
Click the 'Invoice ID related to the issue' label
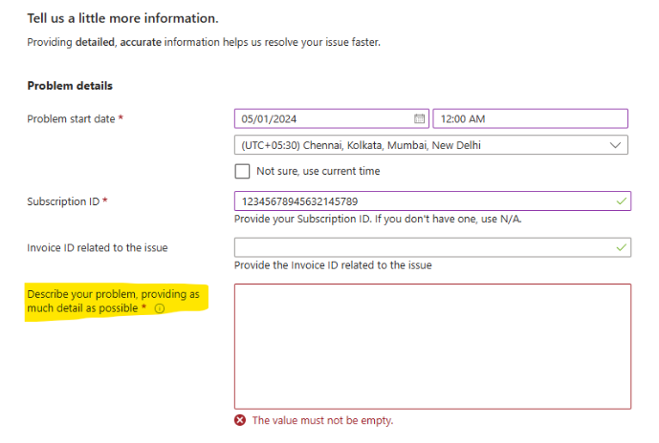tap(98, 248)
